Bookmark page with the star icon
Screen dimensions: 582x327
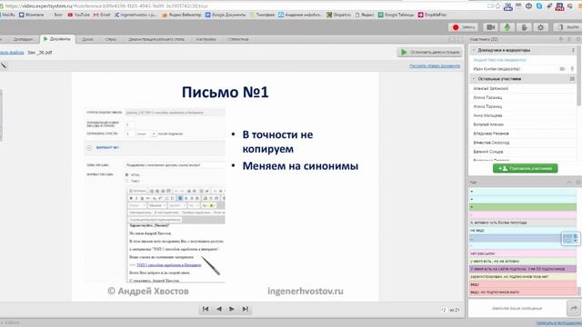[497, 6]
